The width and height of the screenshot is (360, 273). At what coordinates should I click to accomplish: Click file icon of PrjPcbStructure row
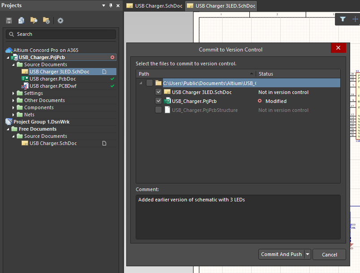coord(167,110)
